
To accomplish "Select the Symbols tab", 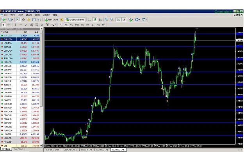I will [x=6, y=149].
